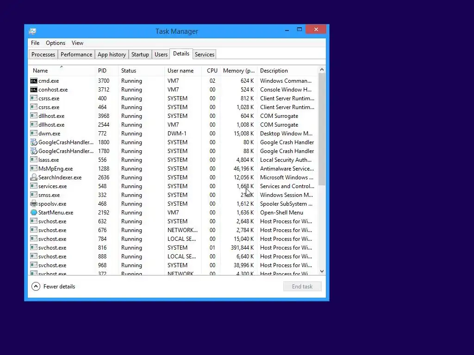Click the scrollbar up arrow
This screenshot has height=355, width=474.
pyautogui.click(x=322, y=70)
